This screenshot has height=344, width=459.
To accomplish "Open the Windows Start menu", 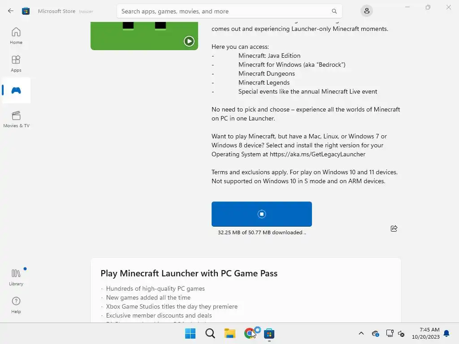I will (x=190, y=333).
